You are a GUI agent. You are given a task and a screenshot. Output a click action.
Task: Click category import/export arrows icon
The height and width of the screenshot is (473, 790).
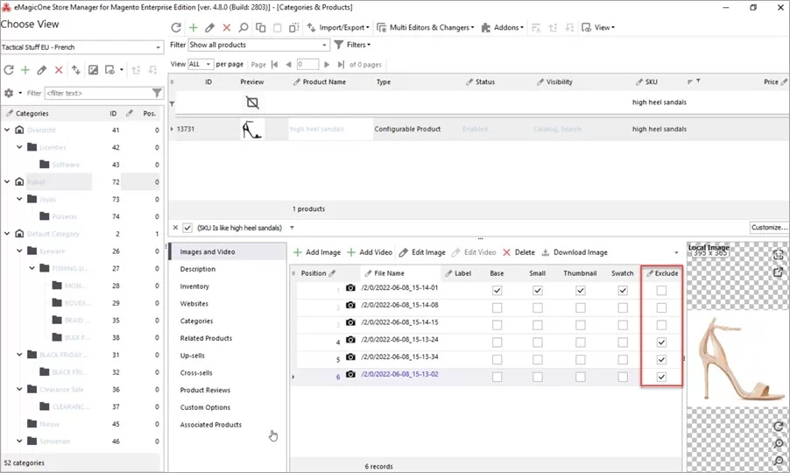pyautogui.click(x=75, y=70)
